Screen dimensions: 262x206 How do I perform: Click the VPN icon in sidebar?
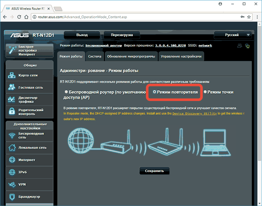coord(12,184)
